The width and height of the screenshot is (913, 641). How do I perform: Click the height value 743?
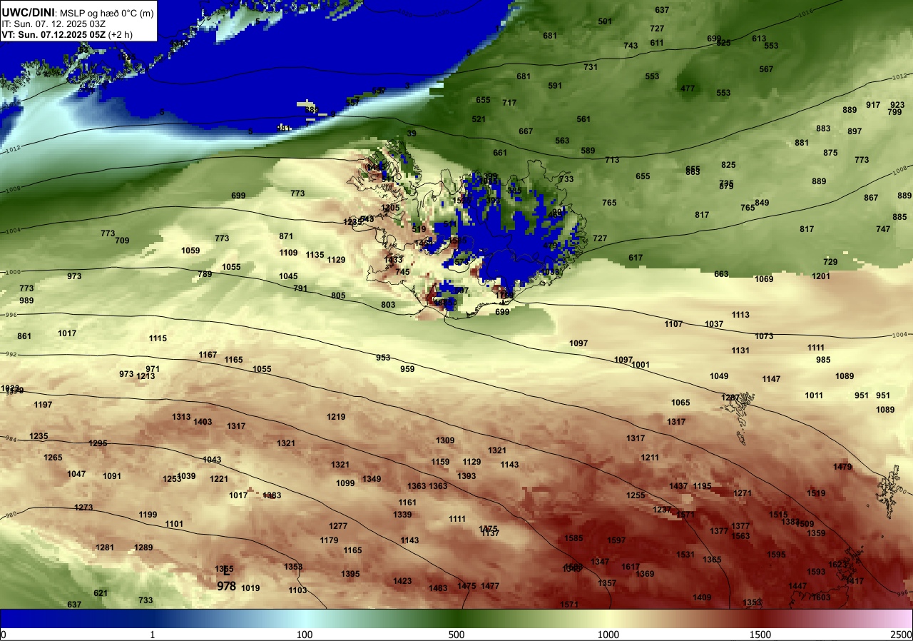631,46
